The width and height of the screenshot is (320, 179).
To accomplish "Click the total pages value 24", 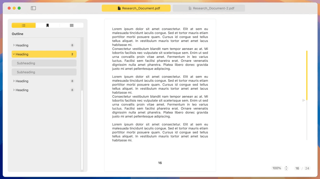I will [x=307, y=168].
